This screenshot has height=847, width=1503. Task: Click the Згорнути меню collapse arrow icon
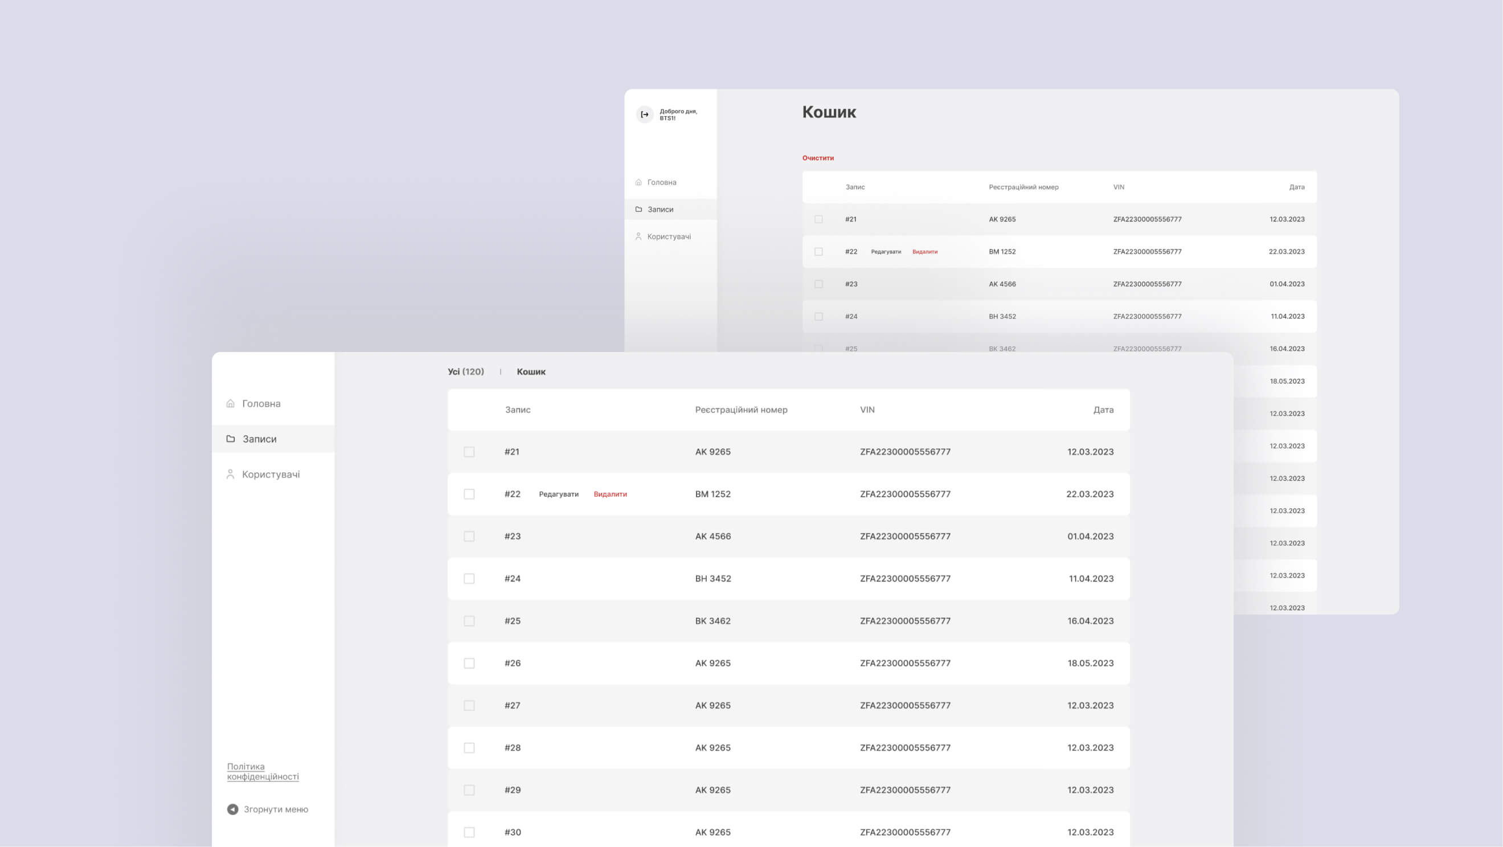[233, 809]
